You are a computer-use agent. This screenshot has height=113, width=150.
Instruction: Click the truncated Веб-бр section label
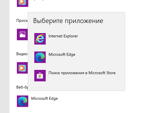coord(22,87)
